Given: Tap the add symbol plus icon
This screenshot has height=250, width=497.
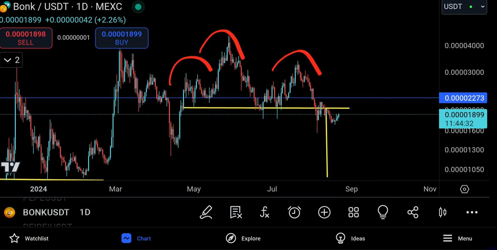Looking at the screenshot, I should pos(324,212).
